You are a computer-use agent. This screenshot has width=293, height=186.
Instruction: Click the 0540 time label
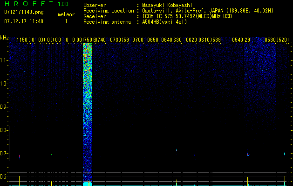tap(238, 40)
